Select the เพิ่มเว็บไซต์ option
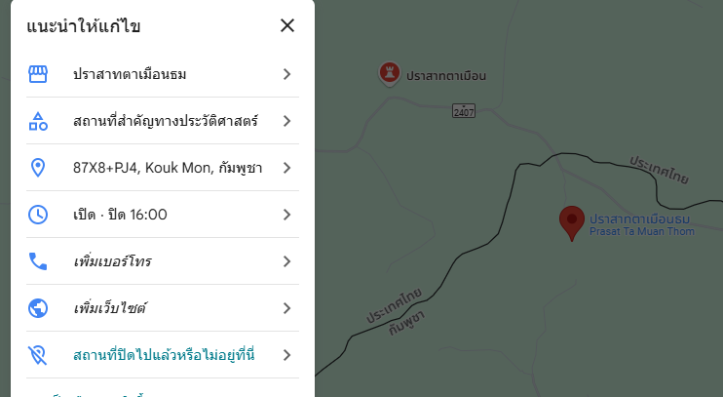This screenshot has width=723, height=397. (x=163, y=308)
